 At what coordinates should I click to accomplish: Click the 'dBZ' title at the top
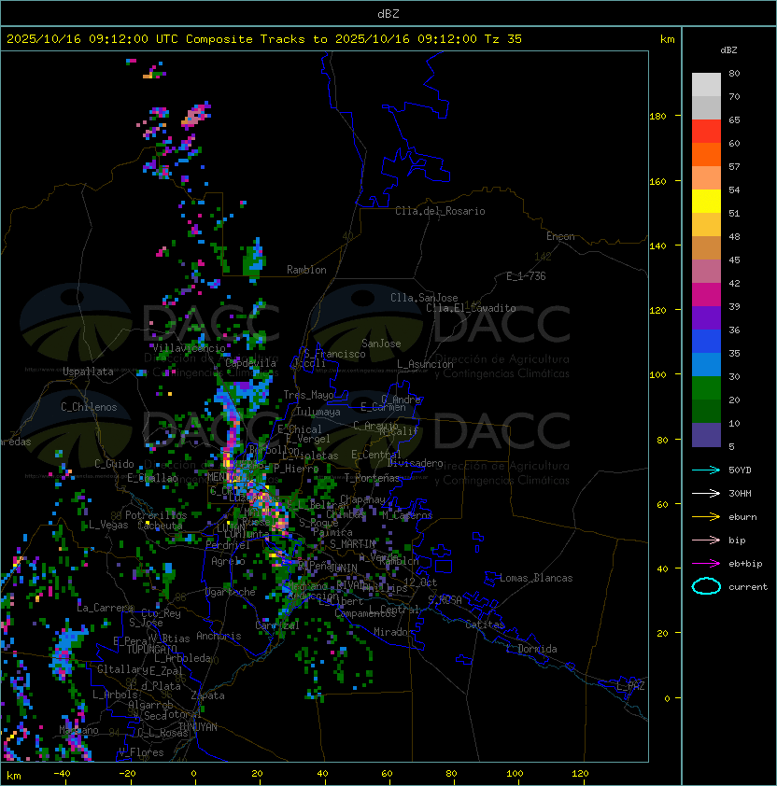click(388, 13)
